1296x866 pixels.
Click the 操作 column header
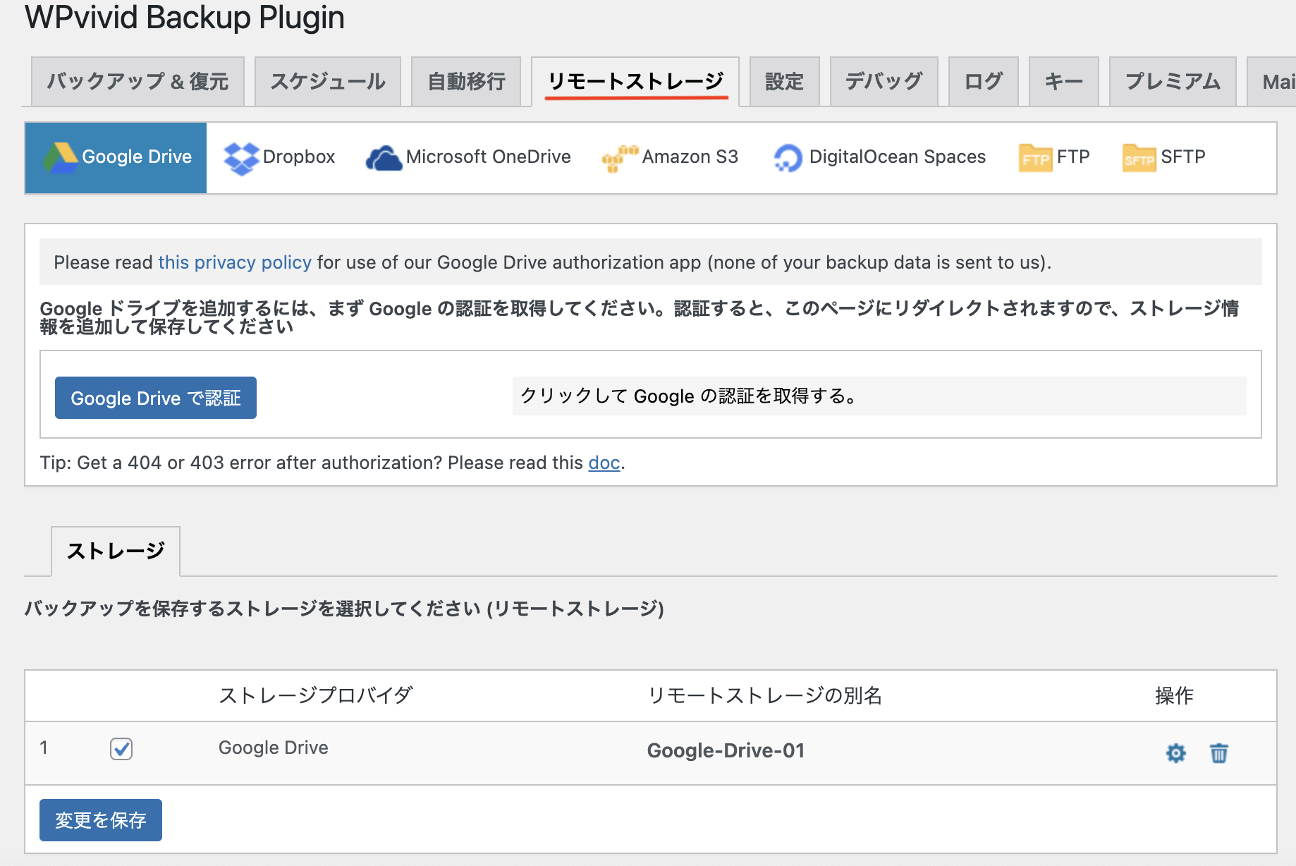pos(1174,695)
